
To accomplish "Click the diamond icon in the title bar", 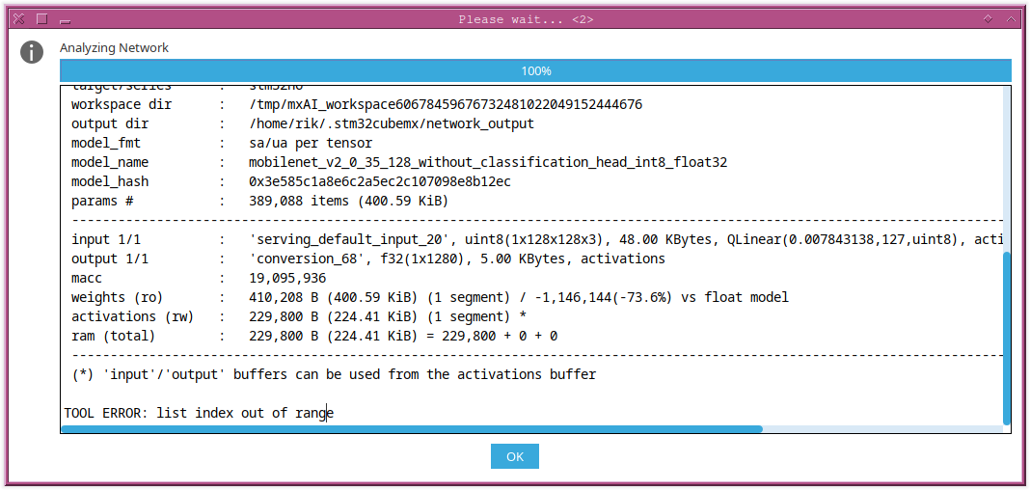I will click(987, 18).
